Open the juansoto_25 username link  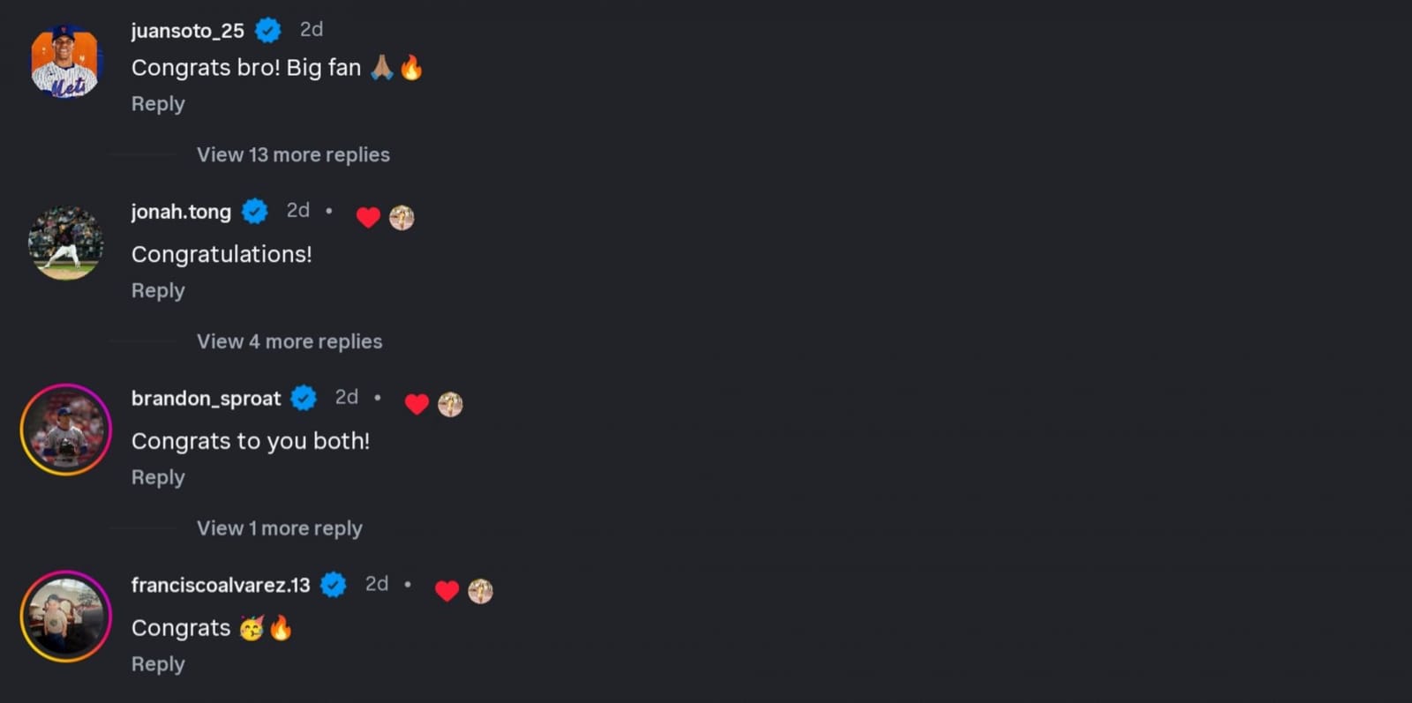pyautogui.click(x=188, y=31)
